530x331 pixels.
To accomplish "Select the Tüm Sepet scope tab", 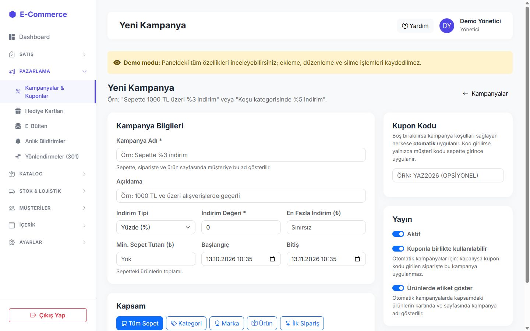I will click(139, 323).
